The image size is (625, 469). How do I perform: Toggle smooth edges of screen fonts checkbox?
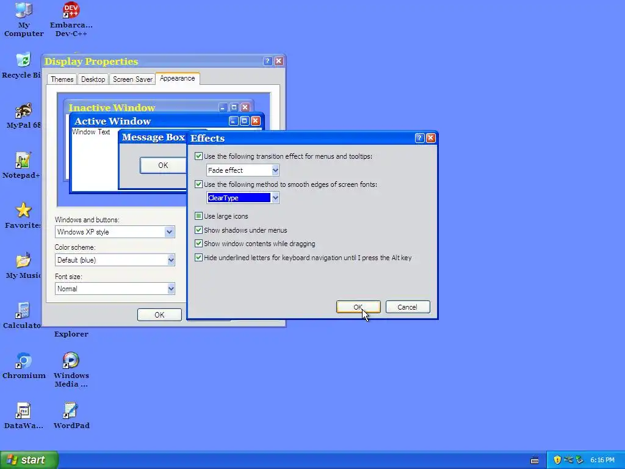[198, 184]
